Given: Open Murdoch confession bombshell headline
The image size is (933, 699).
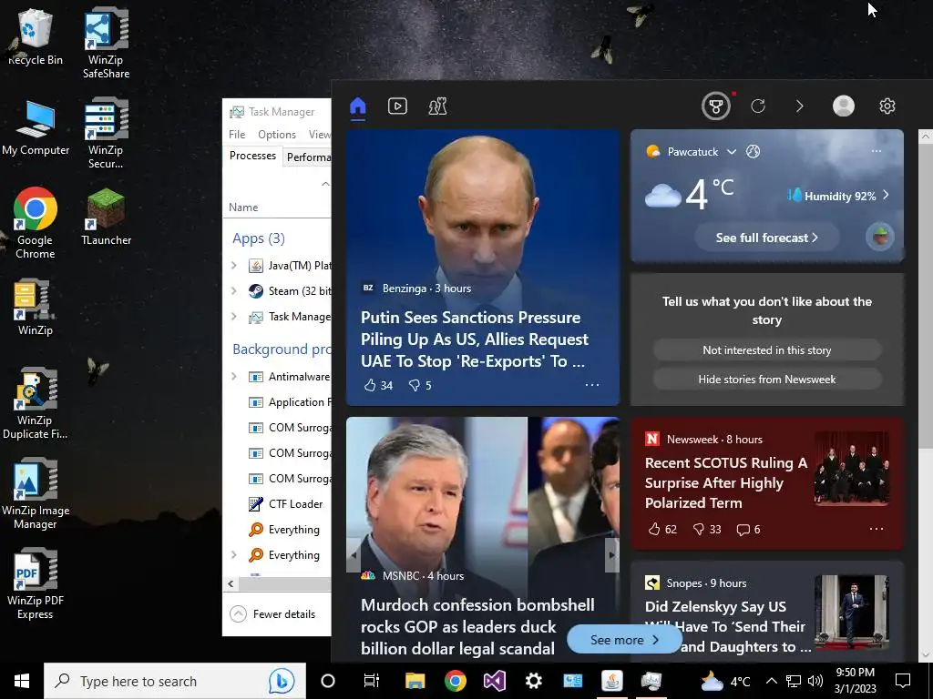Looking at the screenshot, I should pyautogui.click(x=477, y=626).
